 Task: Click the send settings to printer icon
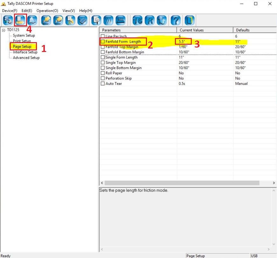point(20,20)
